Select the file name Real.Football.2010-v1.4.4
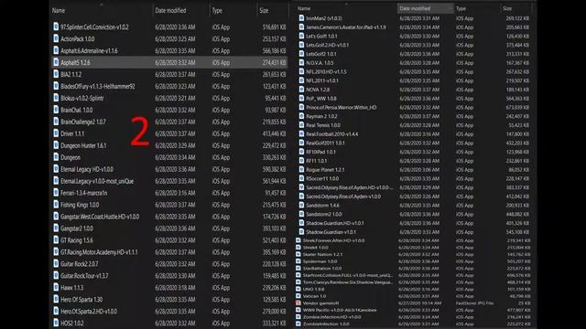This screenshot has width=586, height=329. click(331, 134)
